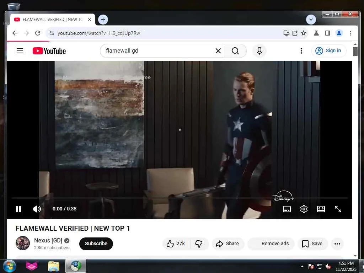364x273 pixels.
Task: Click the scrollbar down arrow
Action: pos(355,256)
